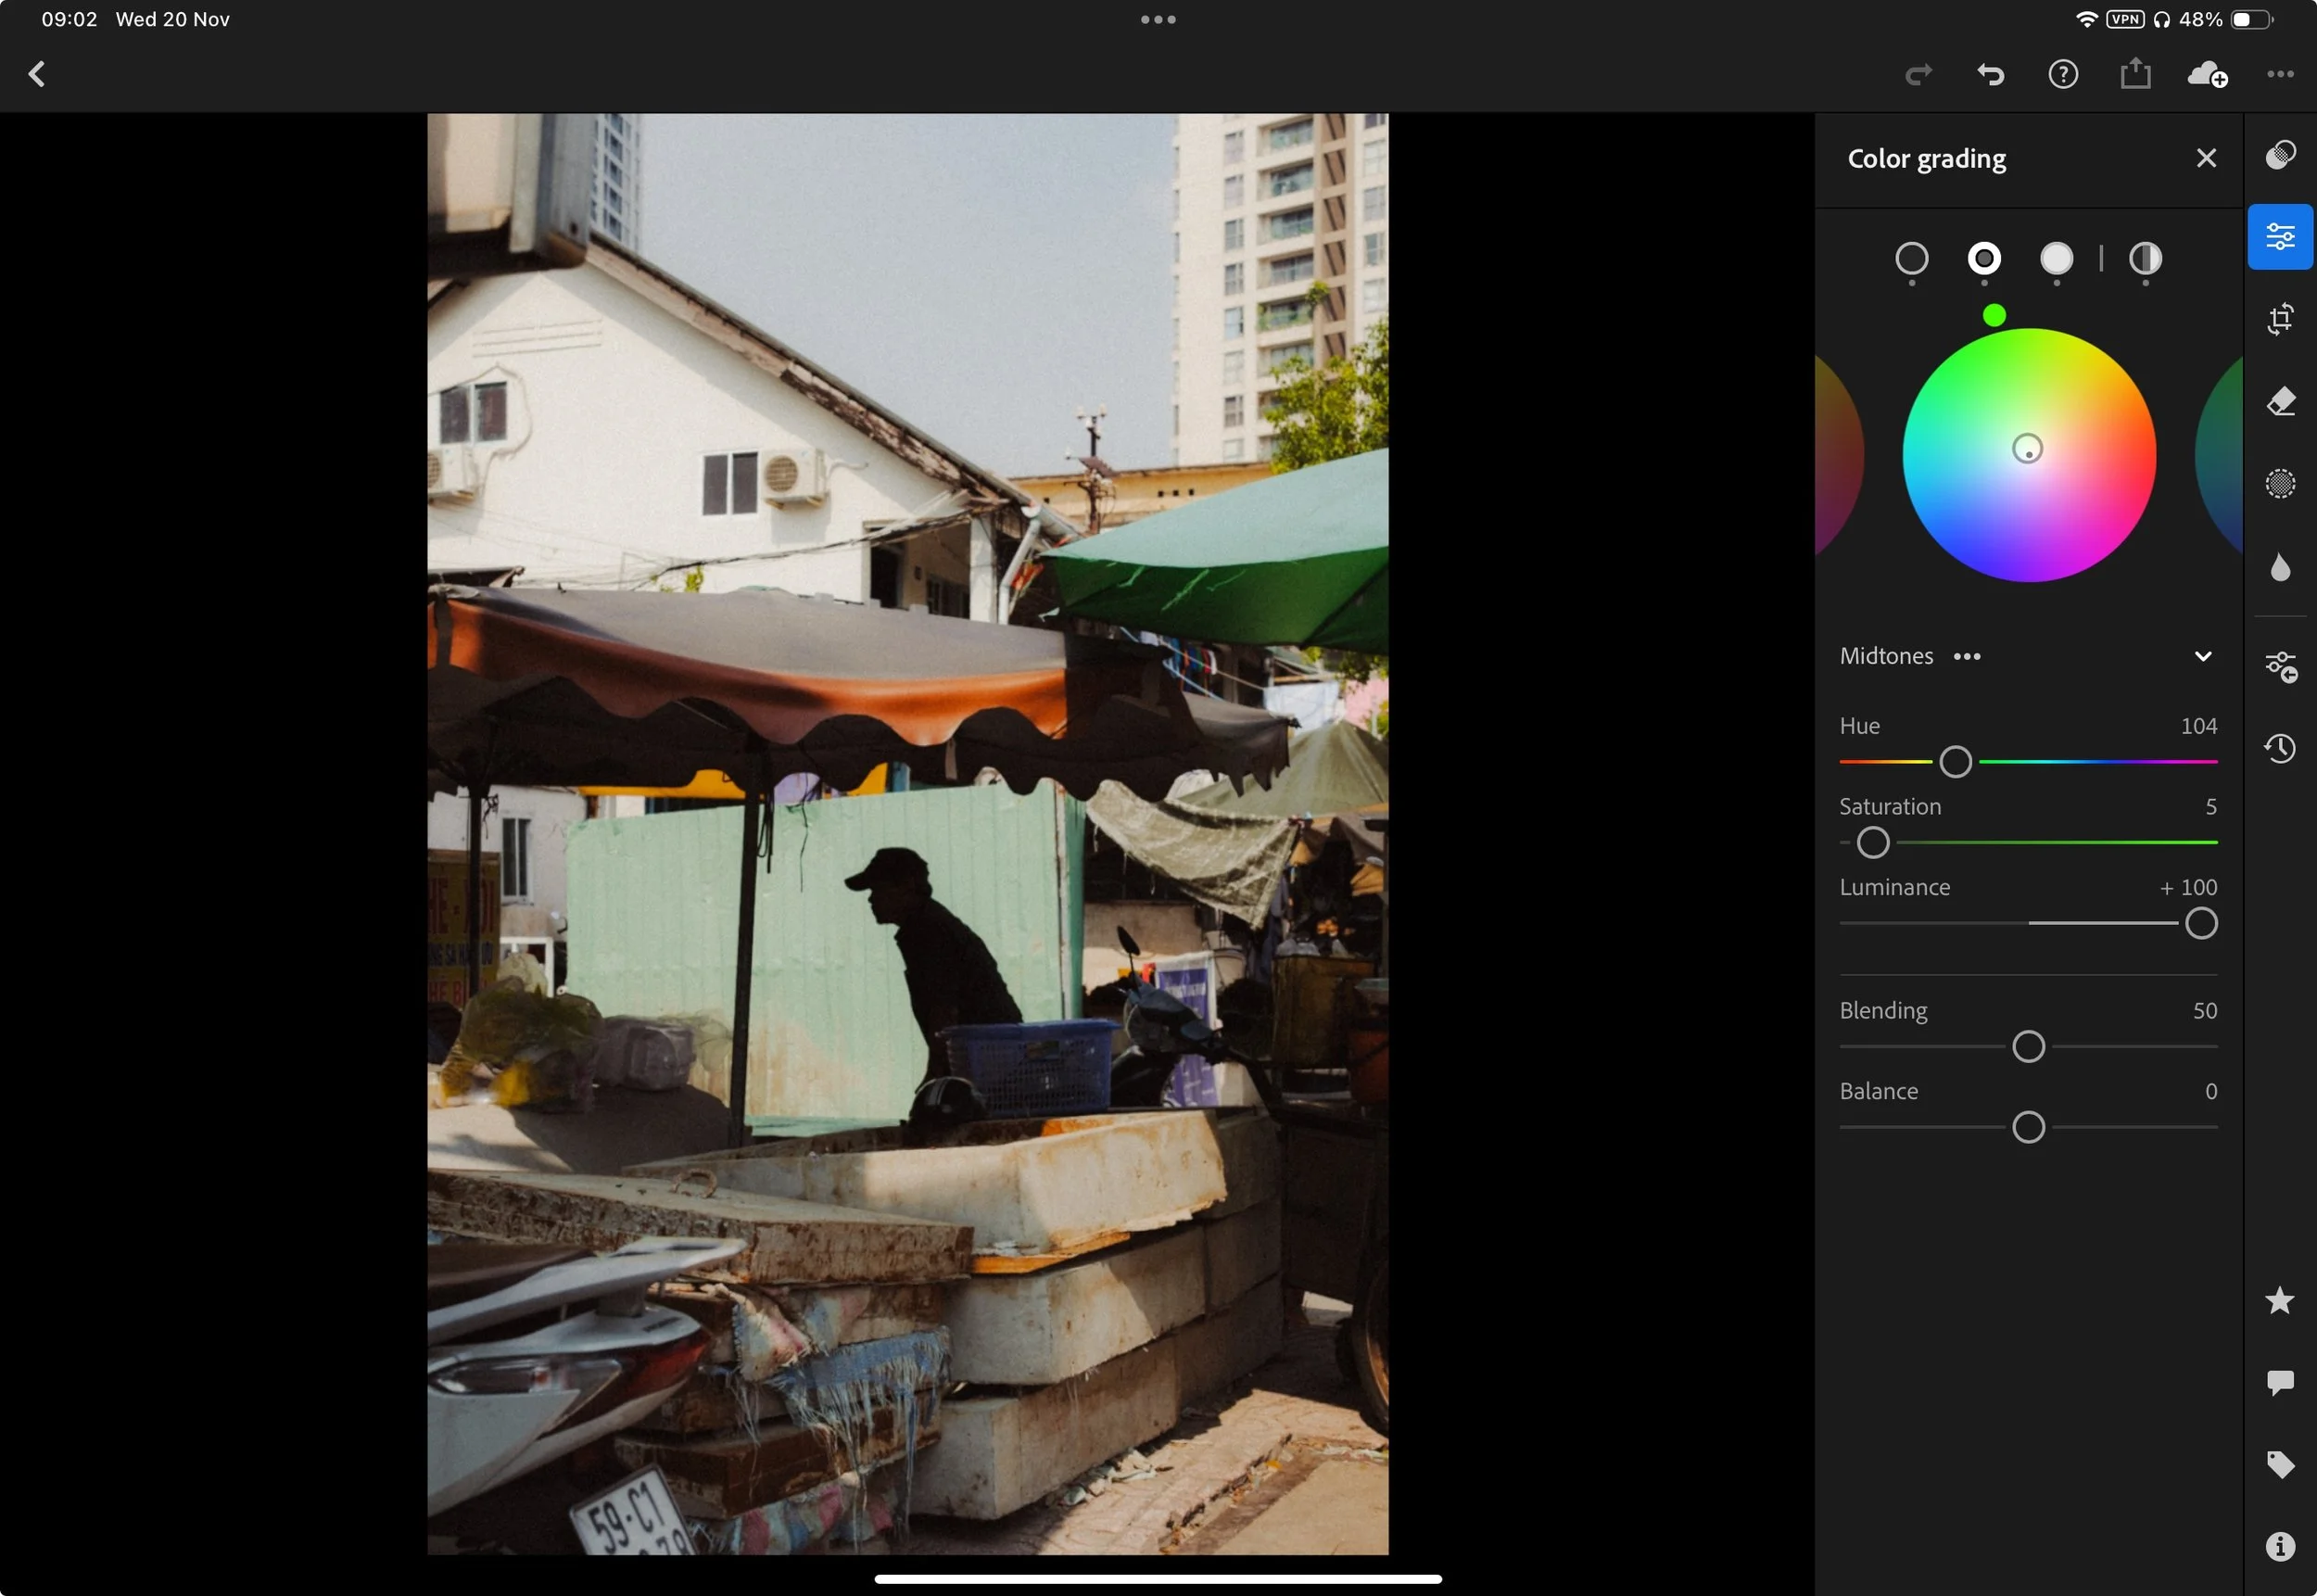Open the comments speech bubble icon

(x=2280, y=1383)
